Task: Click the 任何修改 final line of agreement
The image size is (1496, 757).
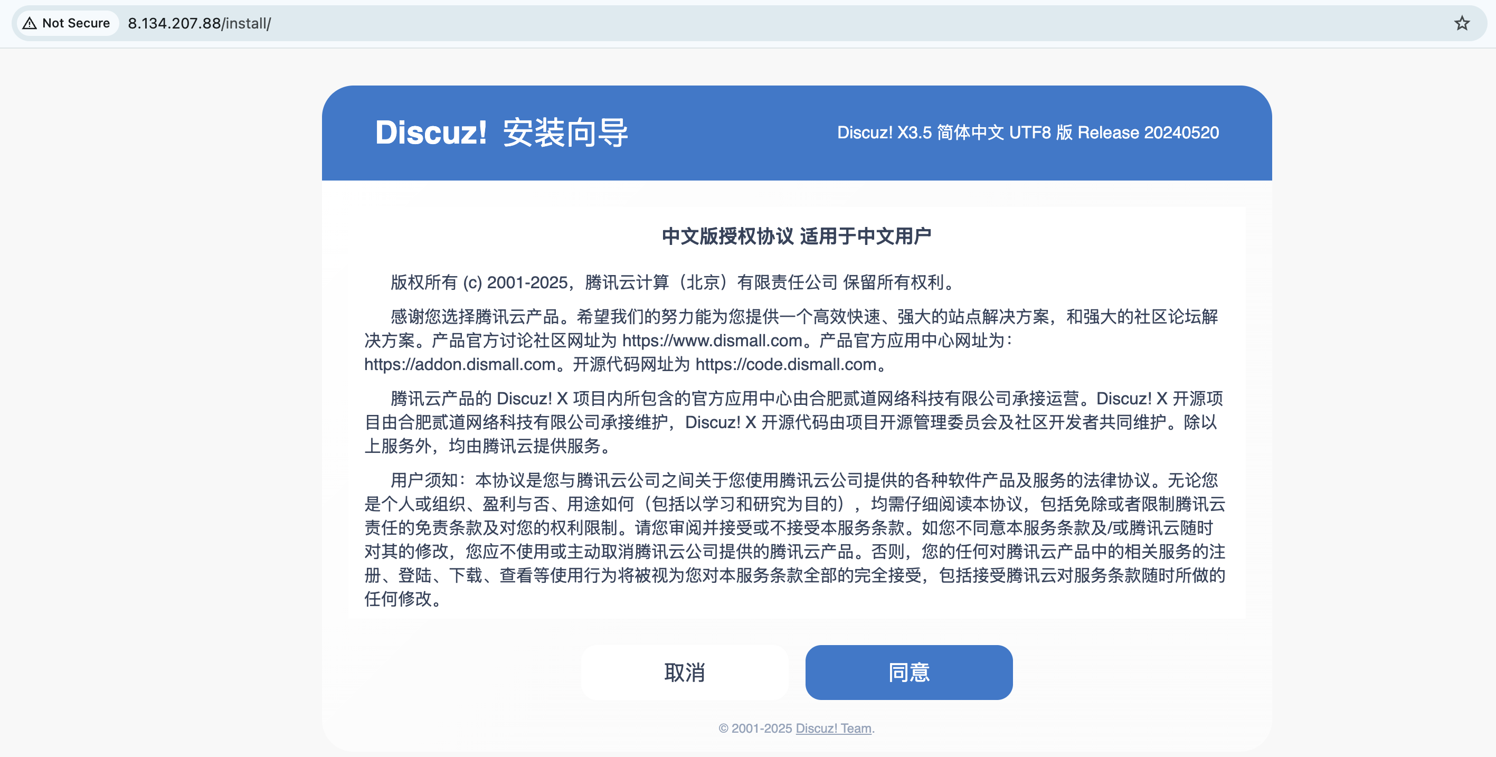Action: pyautogui.click(x=402, y=599)
